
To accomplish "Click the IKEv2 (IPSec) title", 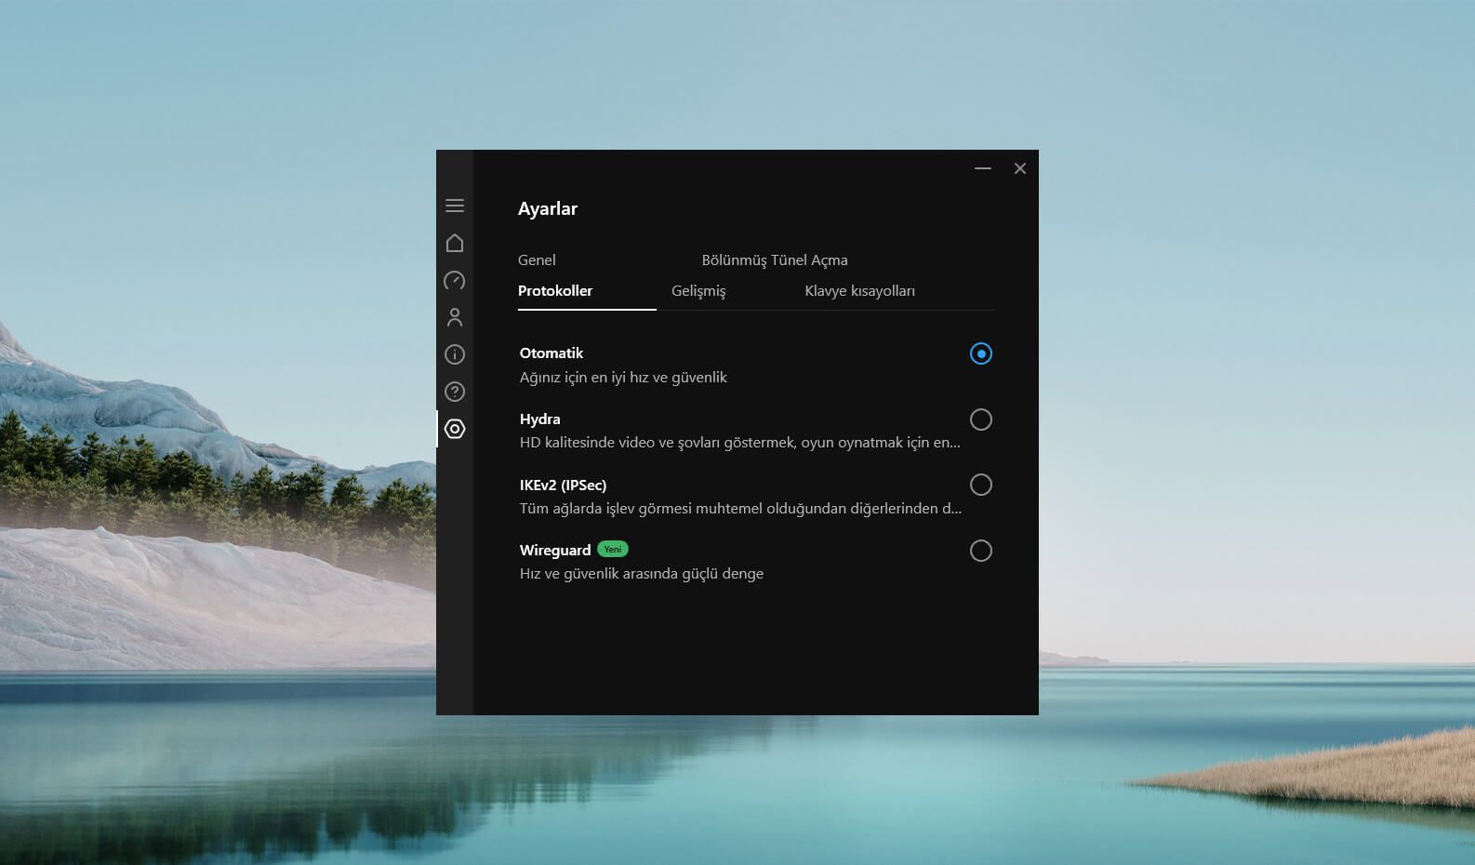I will click(x=563, y=486).
